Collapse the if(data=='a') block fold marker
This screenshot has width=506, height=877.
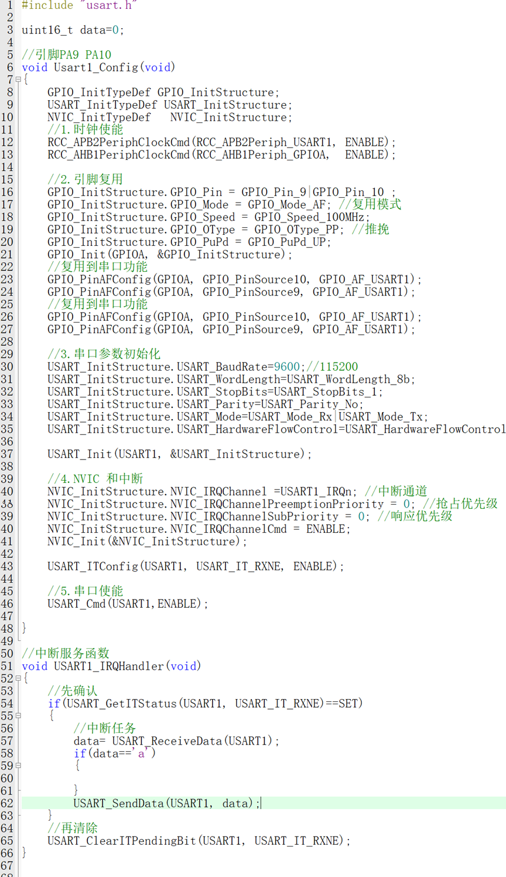[18, 765]
